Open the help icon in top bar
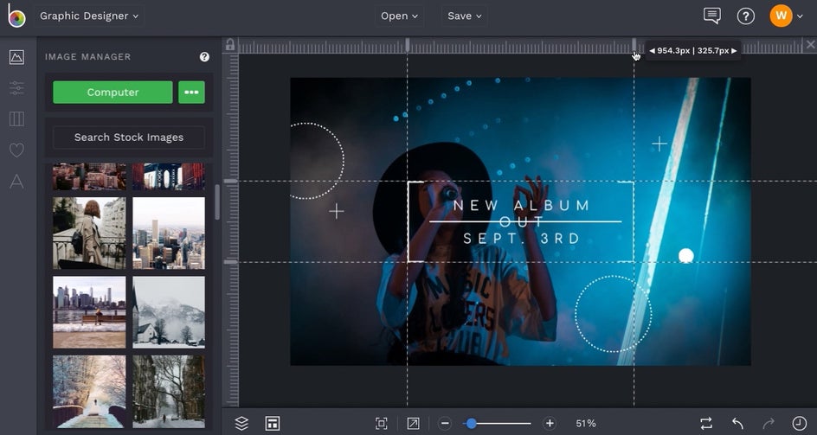The height and width of the screenshot is (435, 817). tap(746, 16)
